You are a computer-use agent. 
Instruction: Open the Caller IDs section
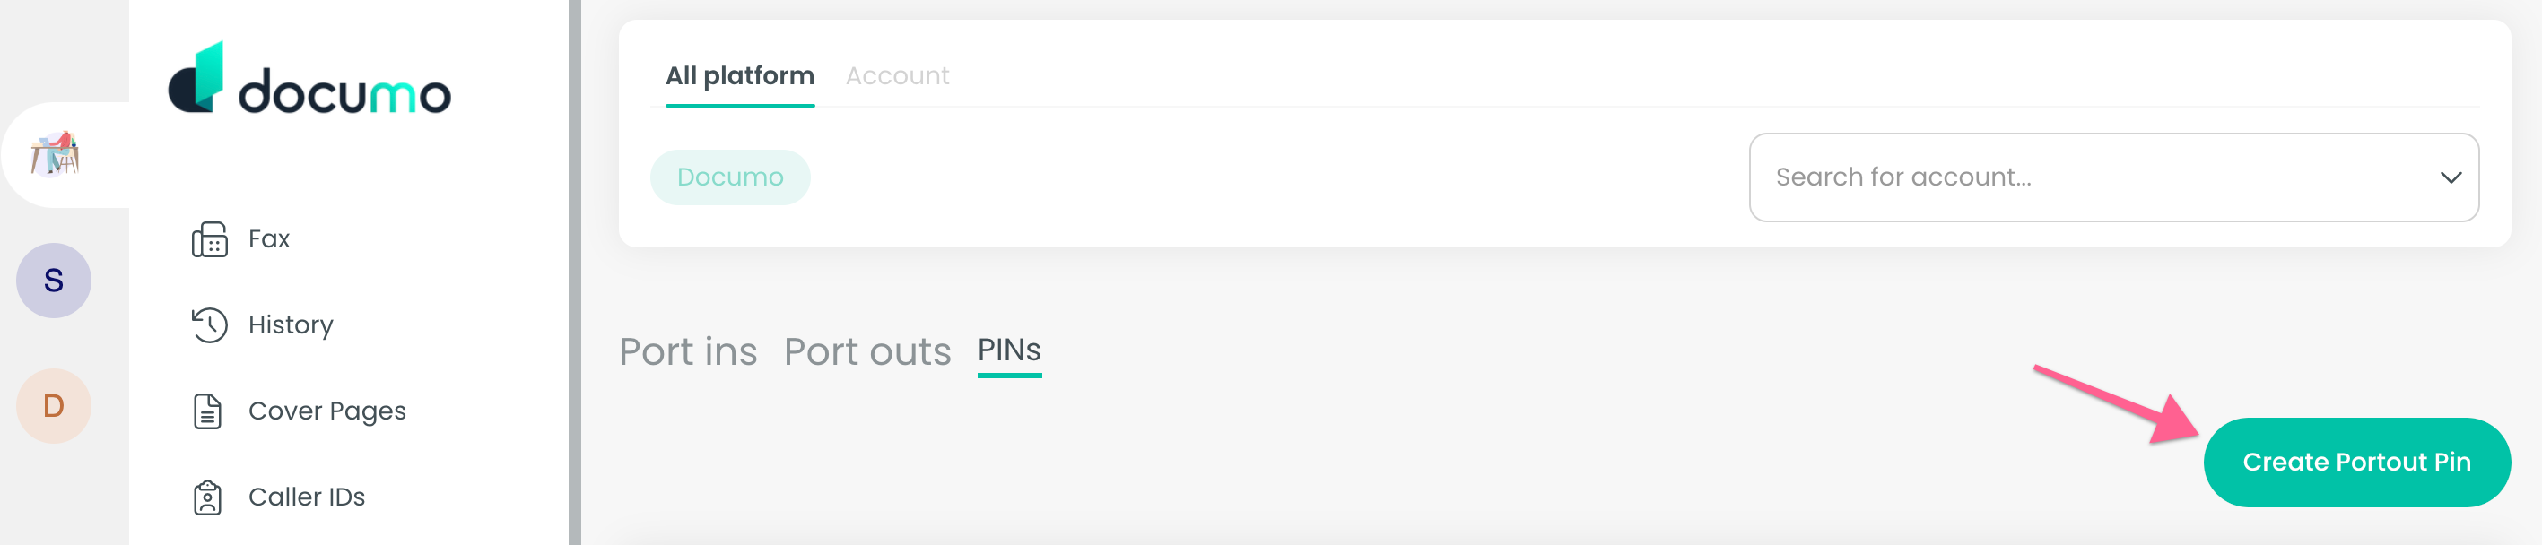point(306,497)
